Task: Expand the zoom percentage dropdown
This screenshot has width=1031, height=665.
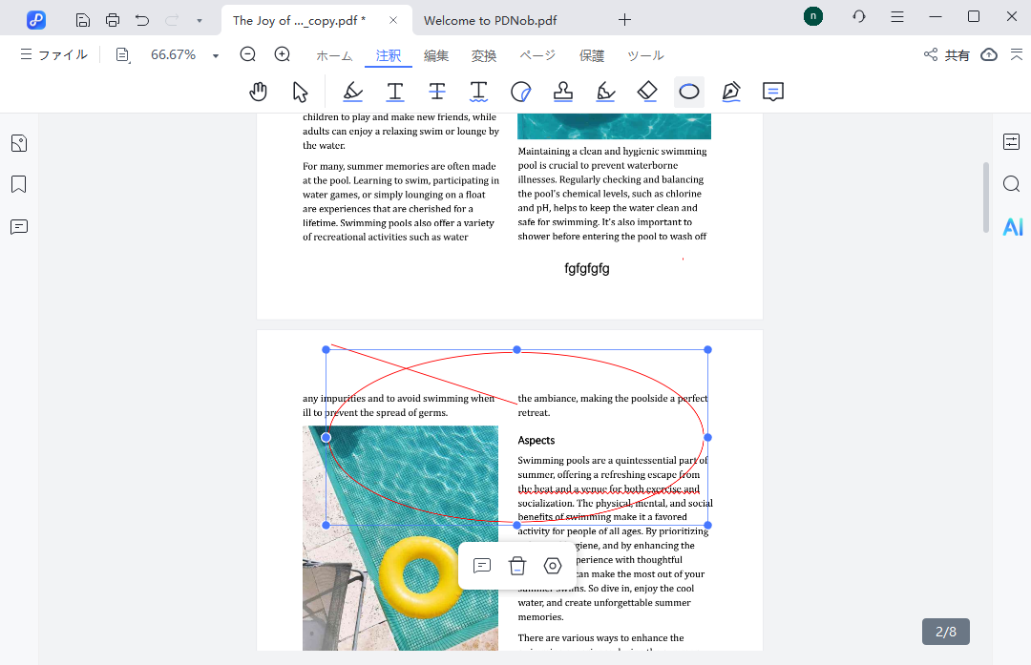Action: click(216, 55)
